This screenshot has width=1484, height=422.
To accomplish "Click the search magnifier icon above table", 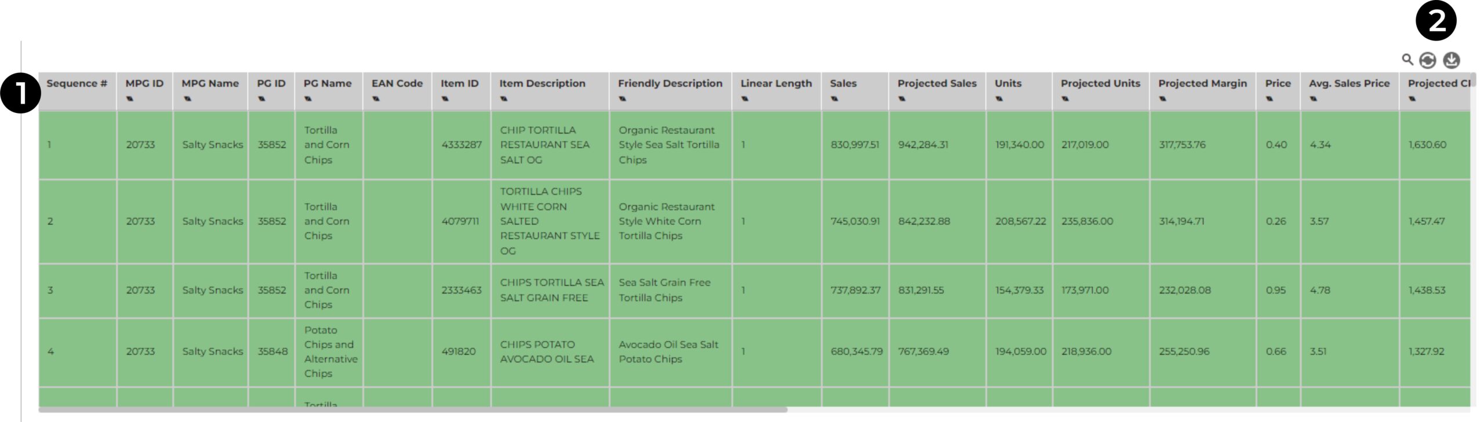I will click(x=1407, y=59).
